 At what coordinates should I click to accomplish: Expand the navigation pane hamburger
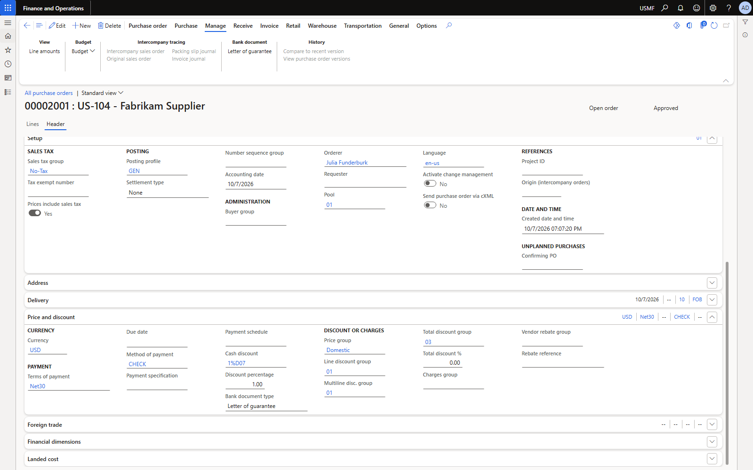(8, 23)
